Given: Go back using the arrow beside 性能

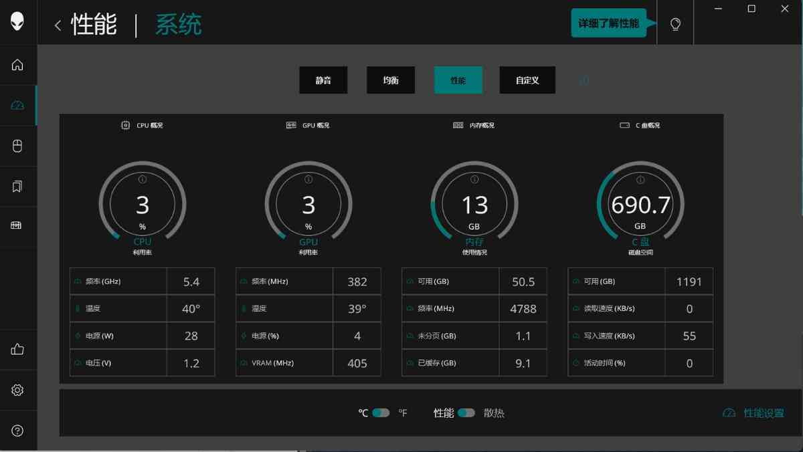Looking at the screenshot, I should pyautogui.click(x=58, y=25).
